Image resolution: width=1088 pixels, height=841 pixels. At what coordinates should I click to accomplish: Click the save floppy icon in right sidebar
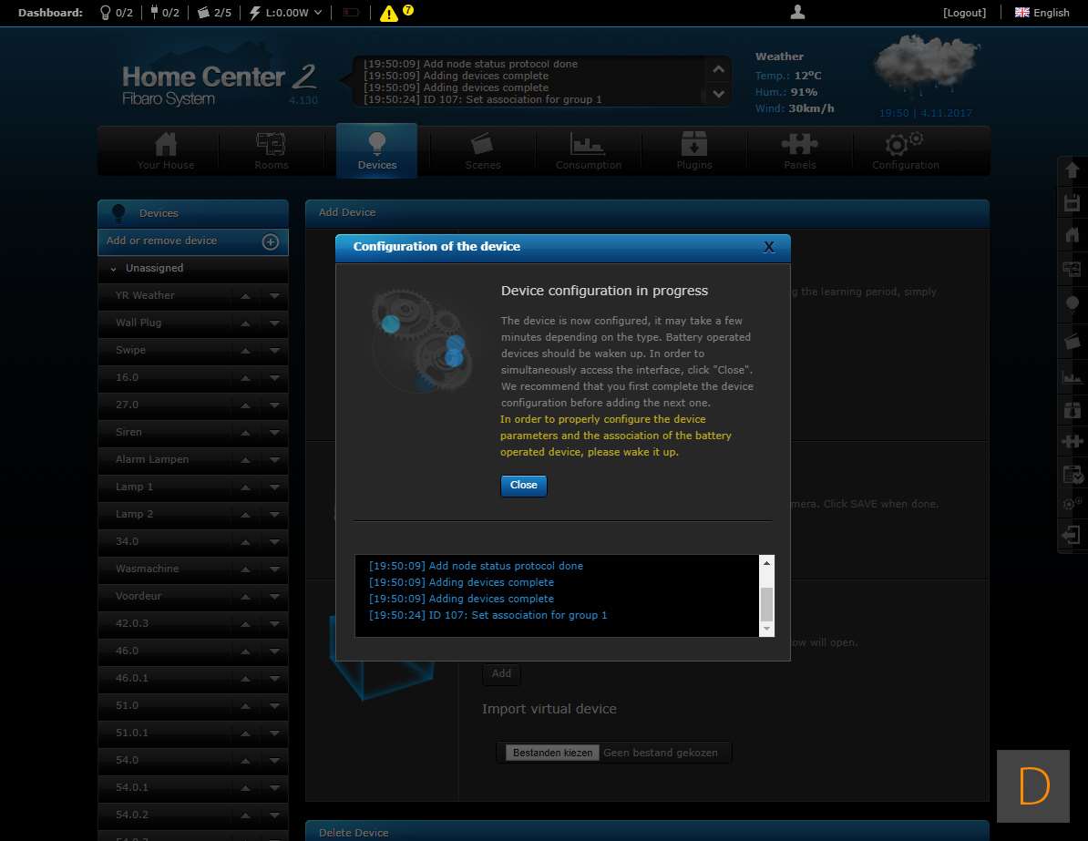pos(1072,202)
